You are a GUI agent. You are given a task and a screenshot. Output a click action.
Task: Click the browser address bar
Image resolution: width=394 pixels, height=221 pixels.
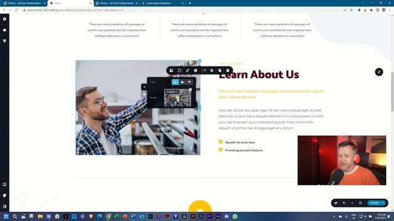coord(181,10)
